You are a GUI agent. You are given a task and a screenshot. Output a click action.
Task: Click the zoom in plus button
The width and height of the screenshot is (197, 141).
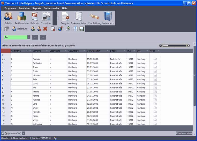click(x=188, y=46)
